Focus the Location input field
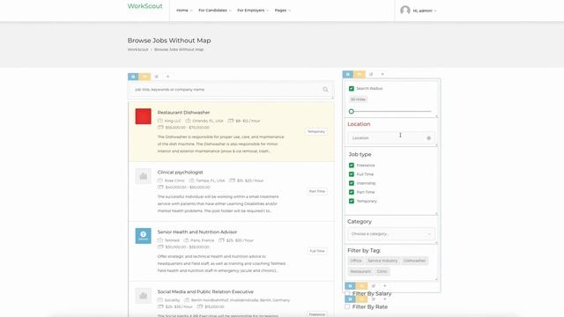This screenshot has width=564, height=317. tap(391, 138)
